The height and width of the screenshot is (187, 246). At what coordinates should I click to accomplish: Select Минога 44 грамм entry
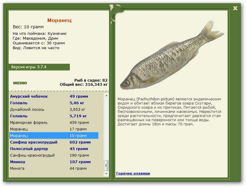tap(17, 169)
